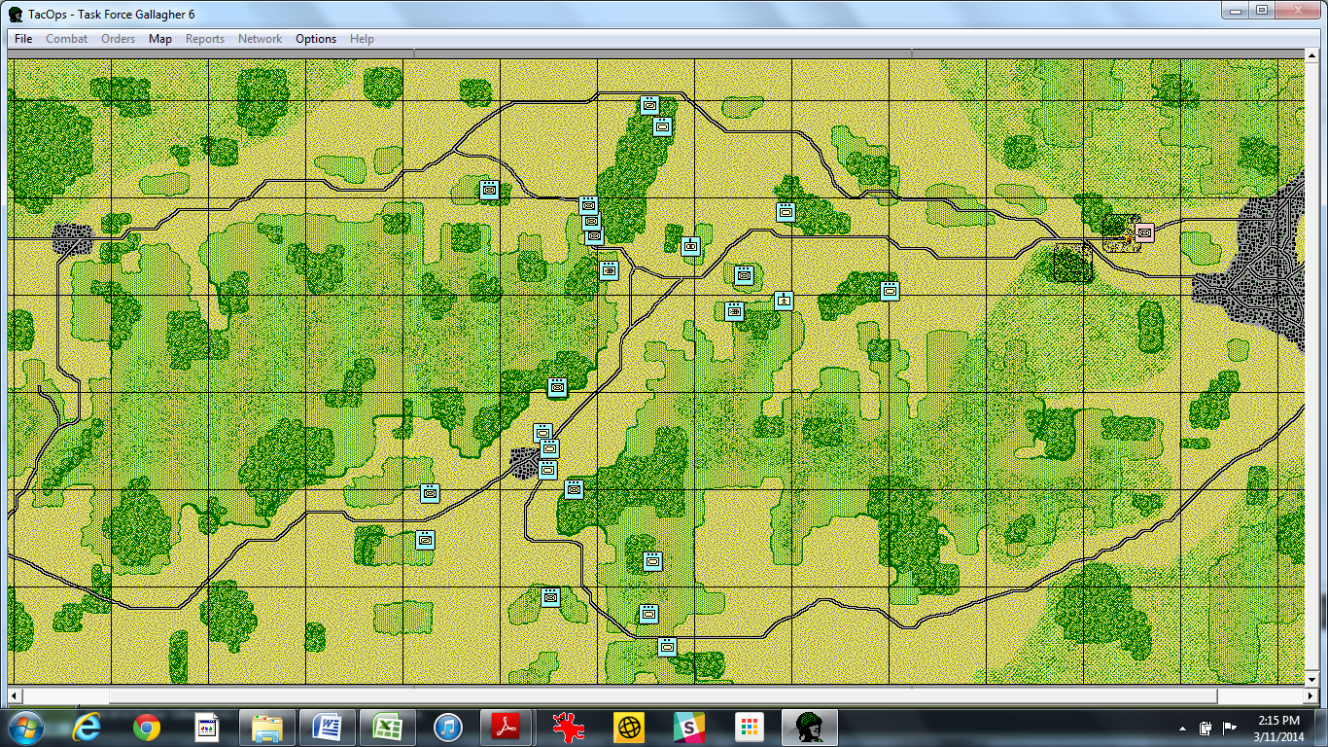
Task: Open the Network menu
Action: click(x=260, y=39)
